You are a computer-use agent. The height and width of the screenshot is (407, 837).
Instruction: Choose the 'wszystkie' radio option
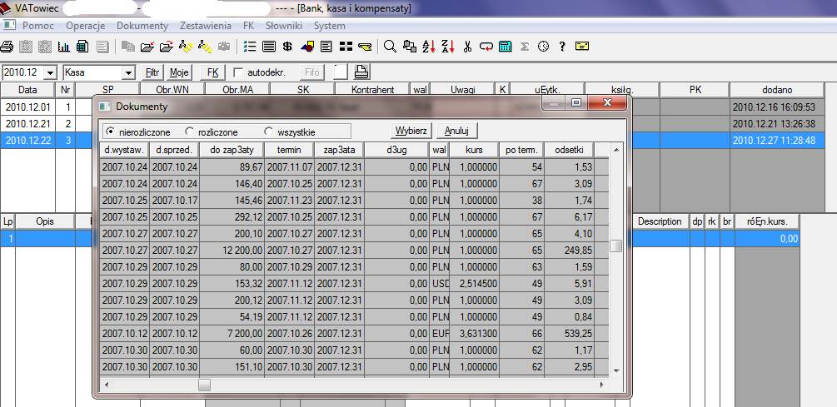(268, 132)
